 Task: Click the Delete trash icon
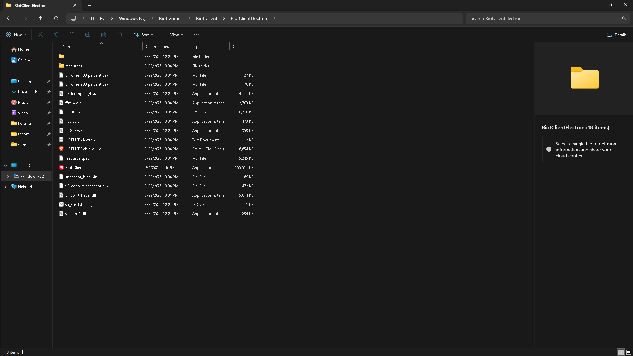pyautogui.click(x=120, y=35)
